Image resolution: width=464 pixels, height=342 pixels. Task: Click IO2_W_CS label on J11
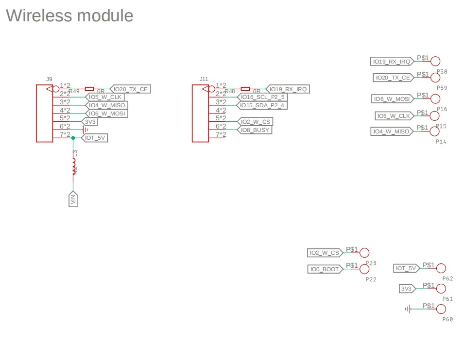tap(255, 122)
